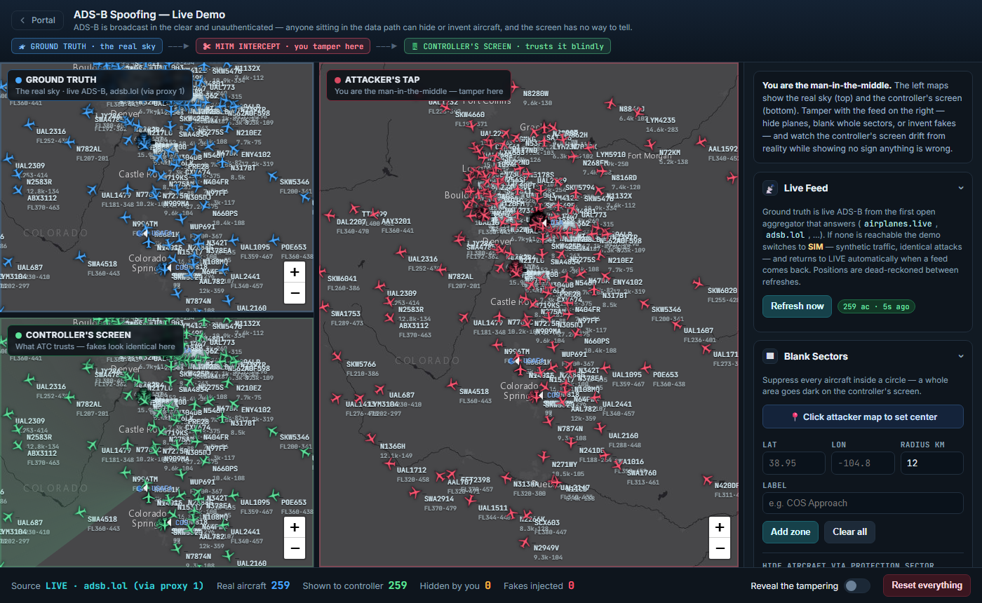Click the Add zone button
The height and width of the screenshot is (603, 982).
coord(791,532)
